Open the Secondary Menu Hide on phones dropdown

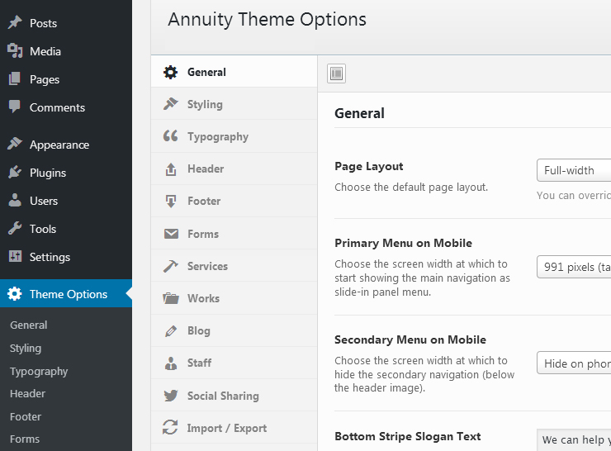coord(574,363)
